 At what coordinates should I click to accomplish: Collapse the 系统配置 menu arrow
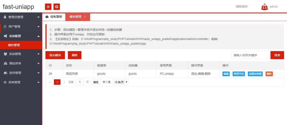38,36
